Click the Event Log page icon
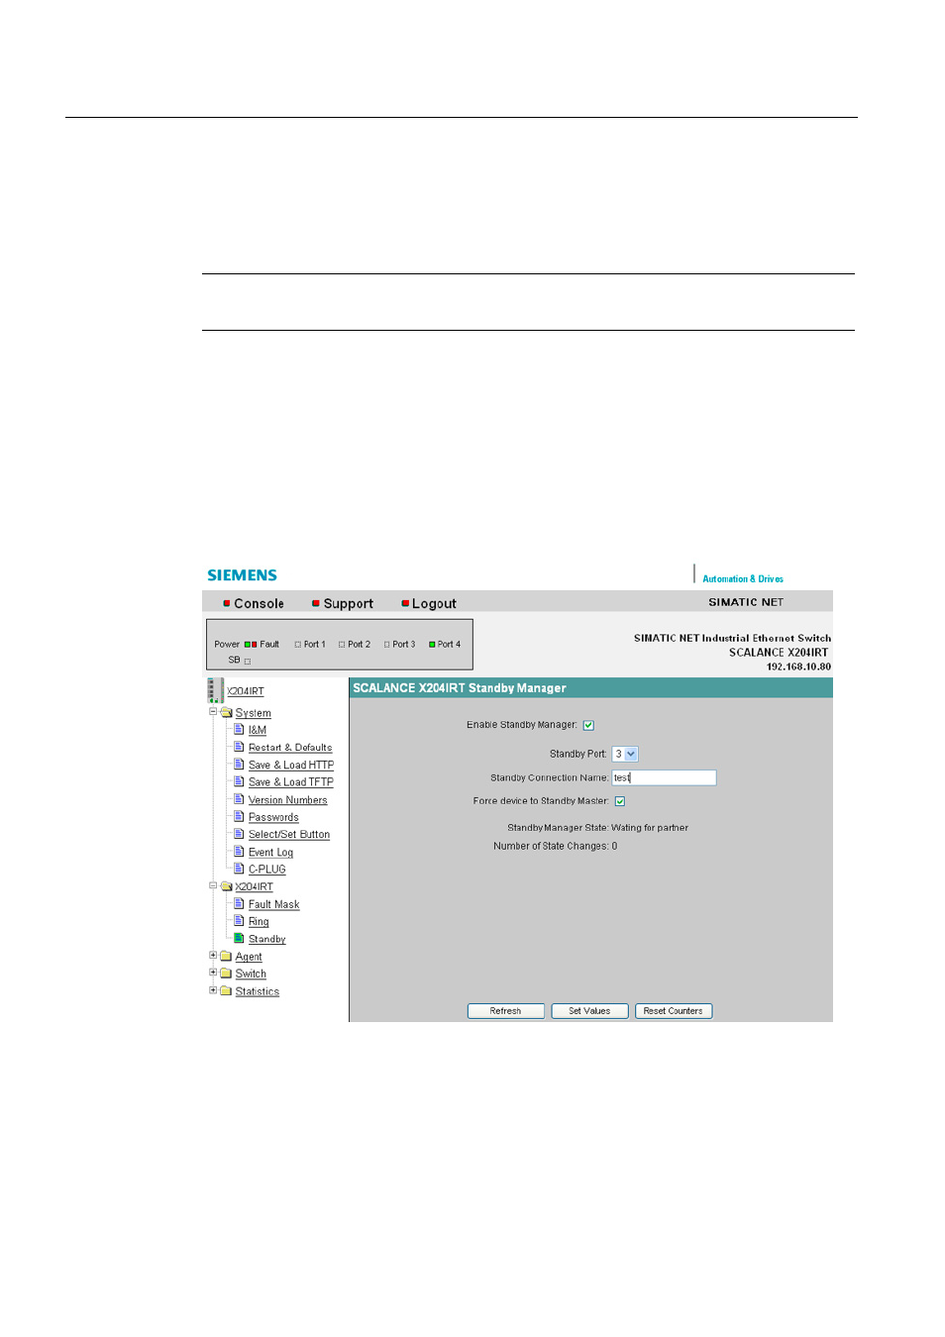This screenshot has width=945, height=1337. [239, 852]
